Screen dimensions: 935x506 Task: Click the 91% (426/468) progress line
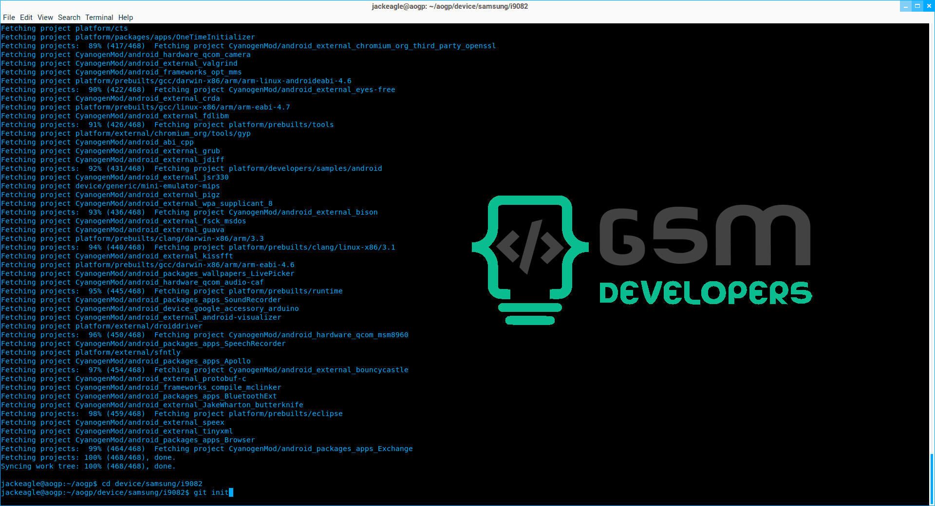[168, 125]
